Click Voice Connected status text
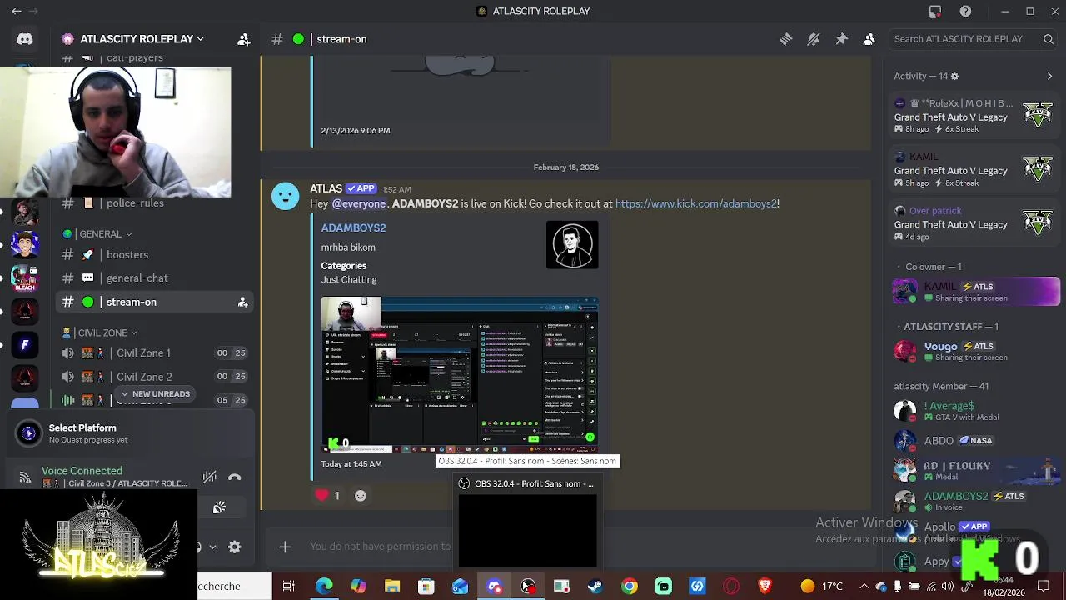The width and height of the screenshot is (1066, 600). click(82, 471)
